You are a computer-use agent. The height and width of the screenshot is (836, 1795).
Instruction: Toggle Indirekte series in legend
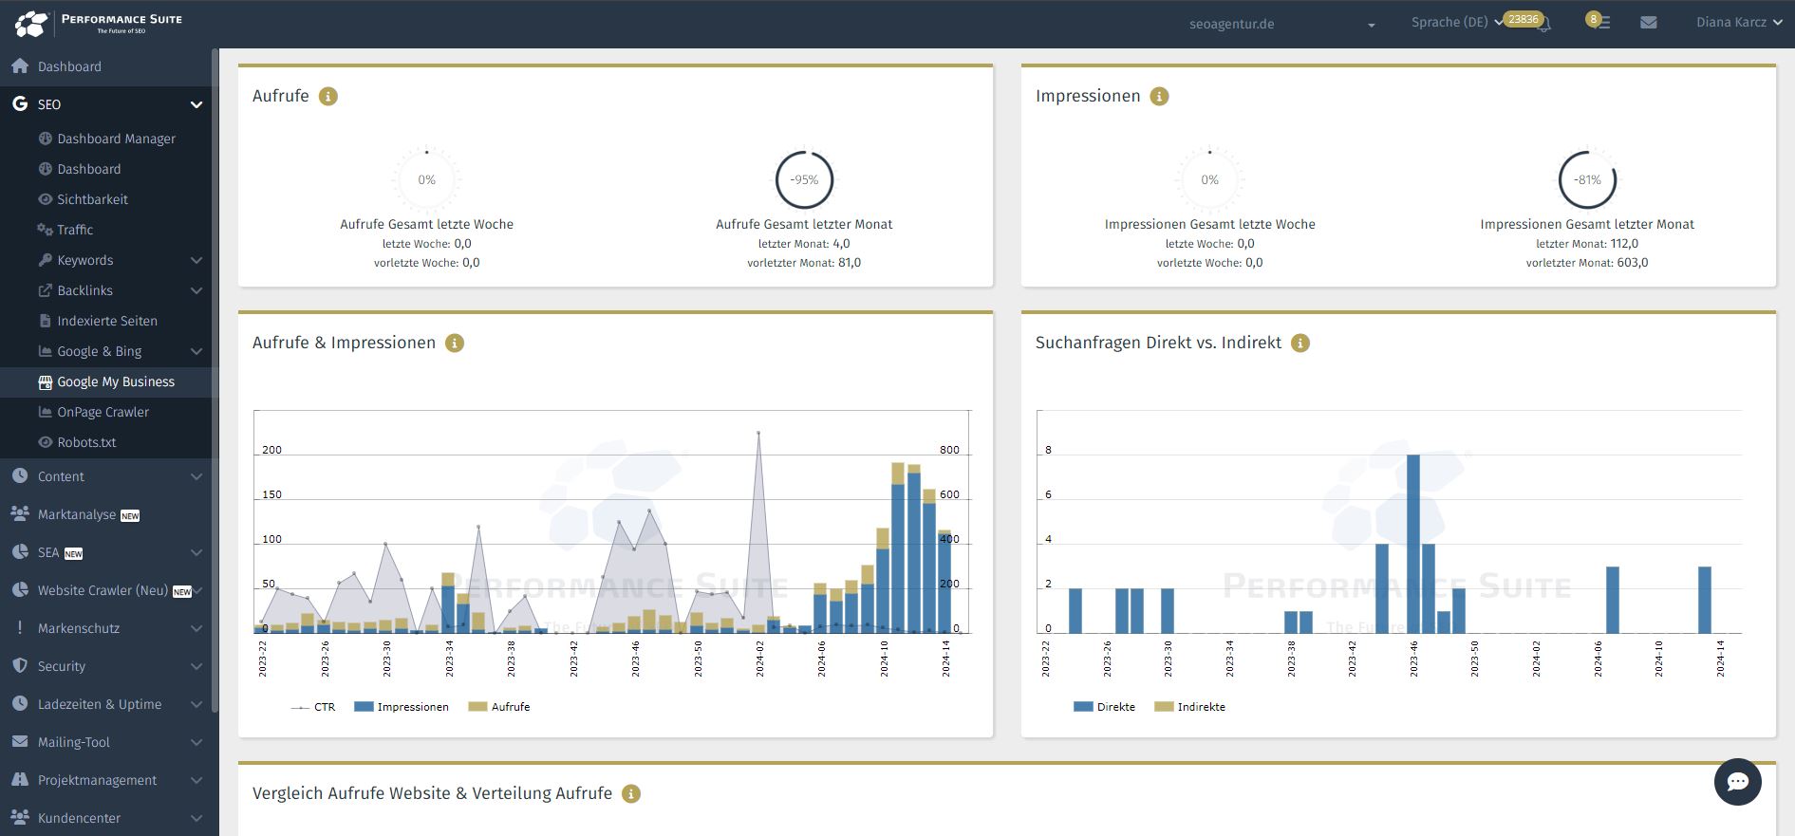tap(1190, 707)
